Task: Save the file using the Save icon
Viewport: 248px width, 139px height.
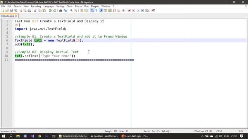Action: coord(11,10)
